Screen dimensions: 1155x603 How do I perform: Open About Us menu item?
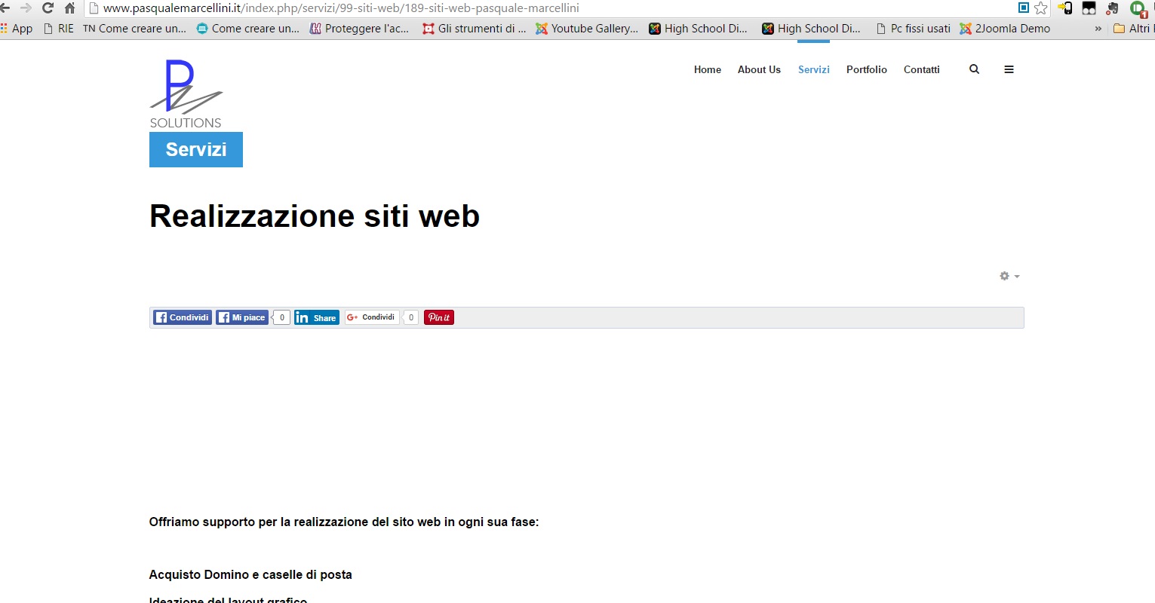759,69
